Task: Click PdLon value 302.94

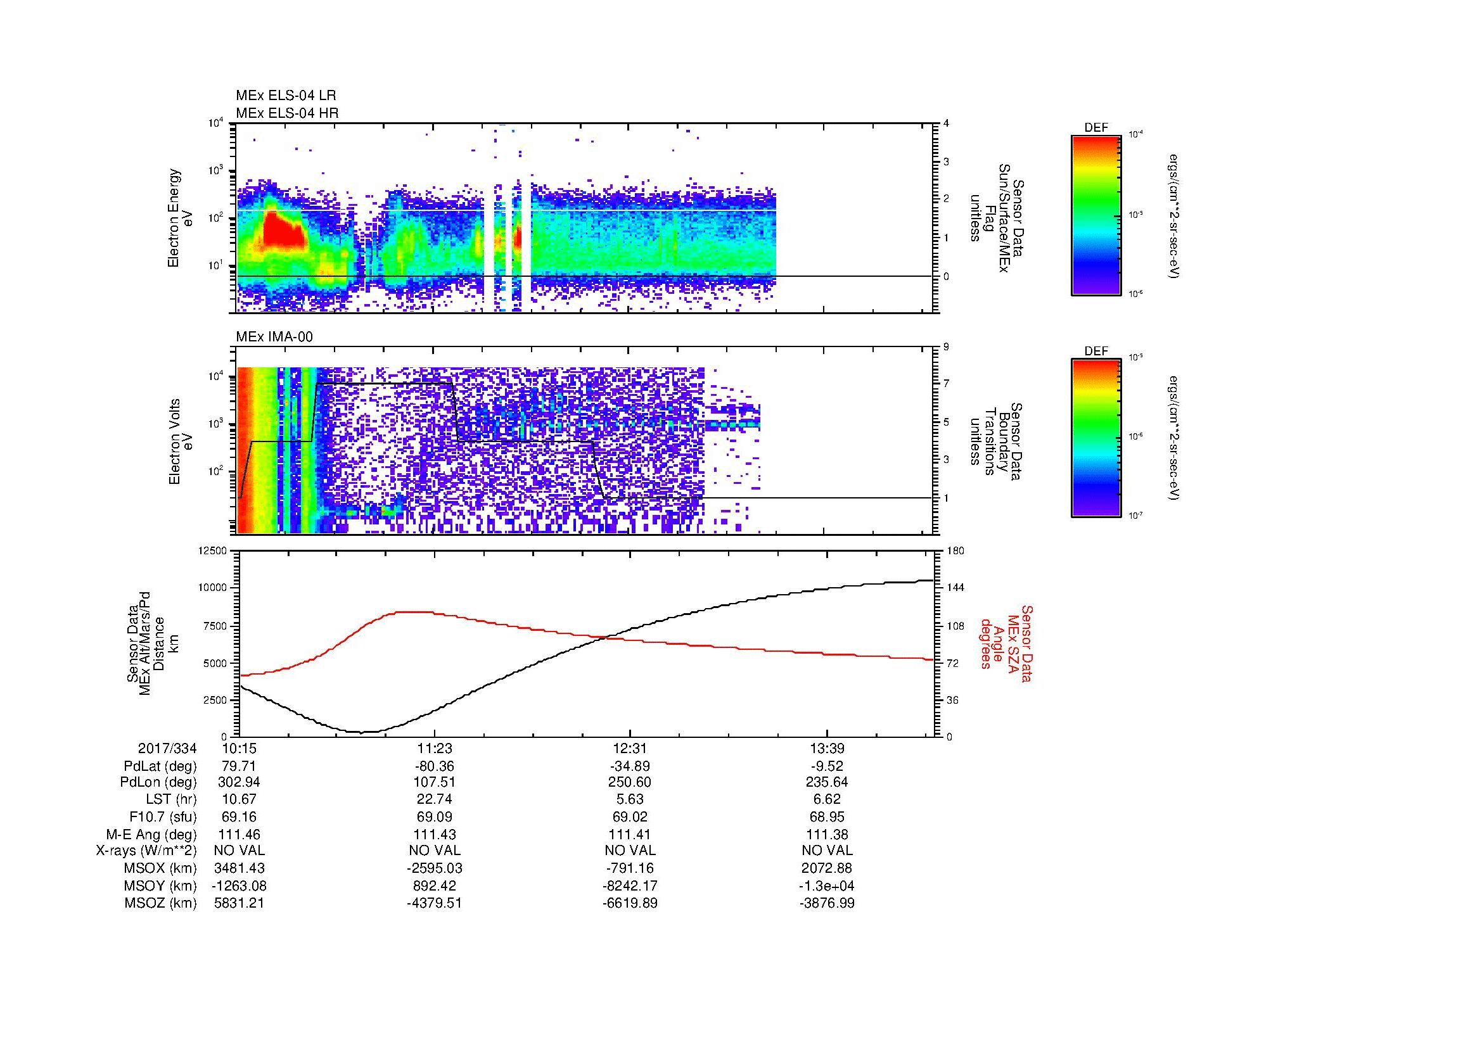Action: point(240,782)
